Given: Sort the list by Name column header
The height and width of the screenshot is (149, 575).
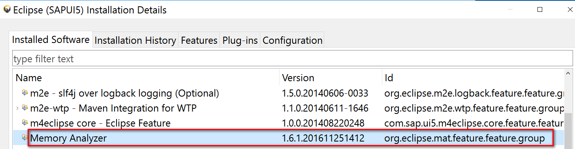Looking at the screenshot, I should [x=146, y=78].
